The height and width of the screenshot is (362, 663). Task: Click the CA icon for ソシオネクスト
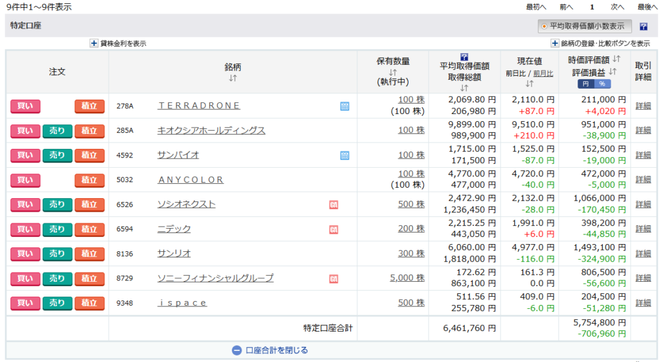333,205
